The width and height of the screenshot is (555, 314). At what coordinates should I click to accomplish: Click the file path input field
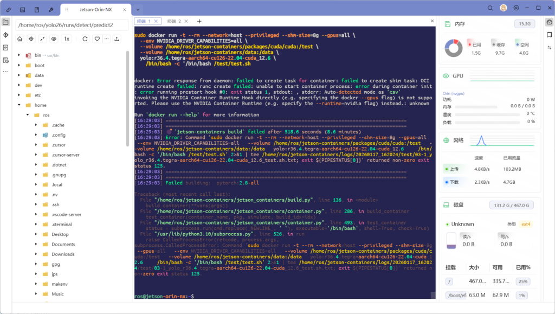click(70, 25)
